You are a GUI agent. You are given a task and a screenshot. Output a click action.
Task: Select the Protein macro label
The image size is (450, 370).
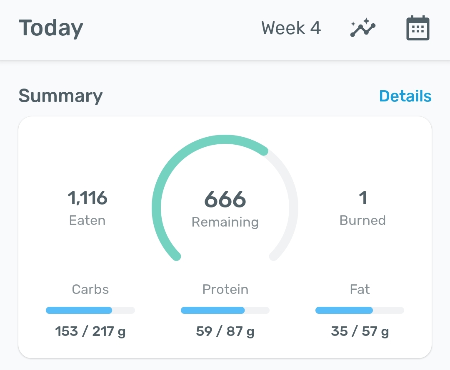pyautogui.click(x=225, y=289)
